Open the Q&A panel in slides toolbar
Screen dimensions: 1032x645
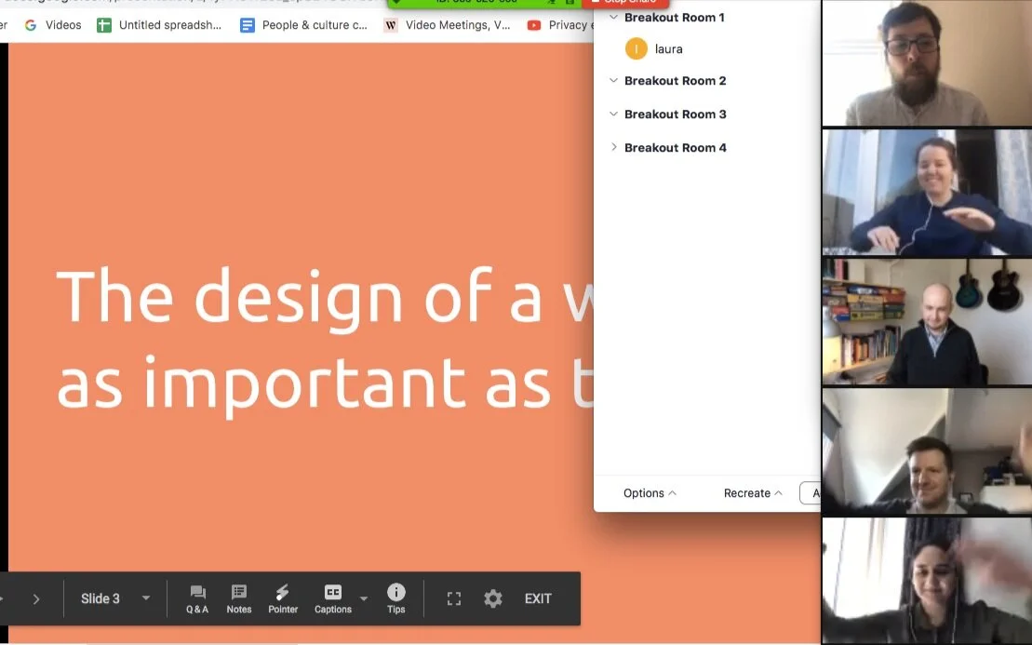point(196,599)
